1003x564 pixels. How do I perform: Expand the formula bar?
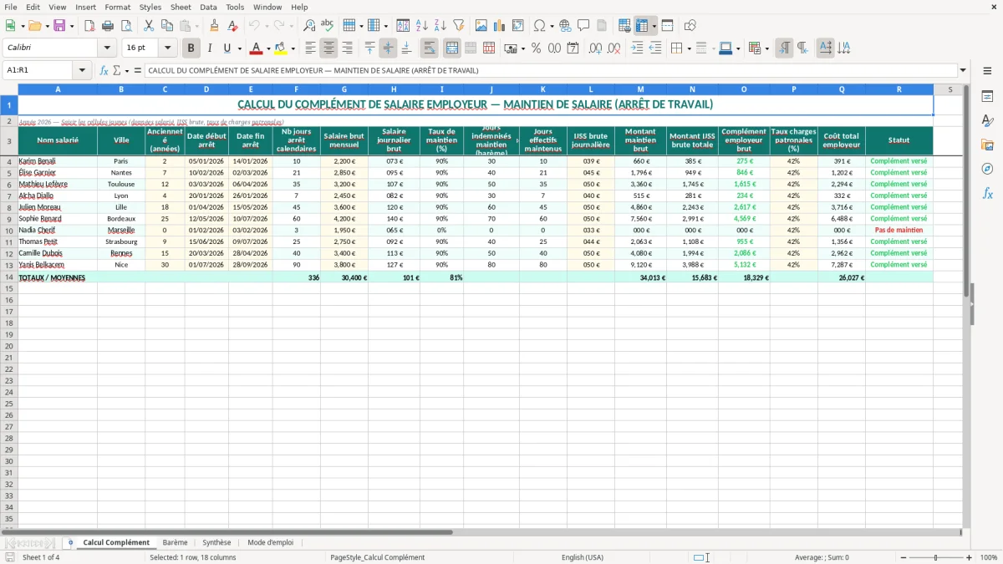pos(963,71)
